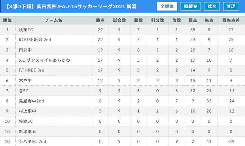Select team 秋葉FC in the table

26,30
